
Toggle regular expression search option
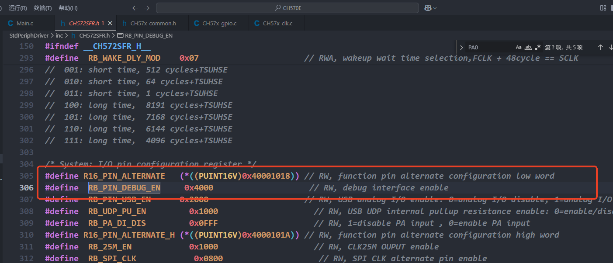point(537,47)
